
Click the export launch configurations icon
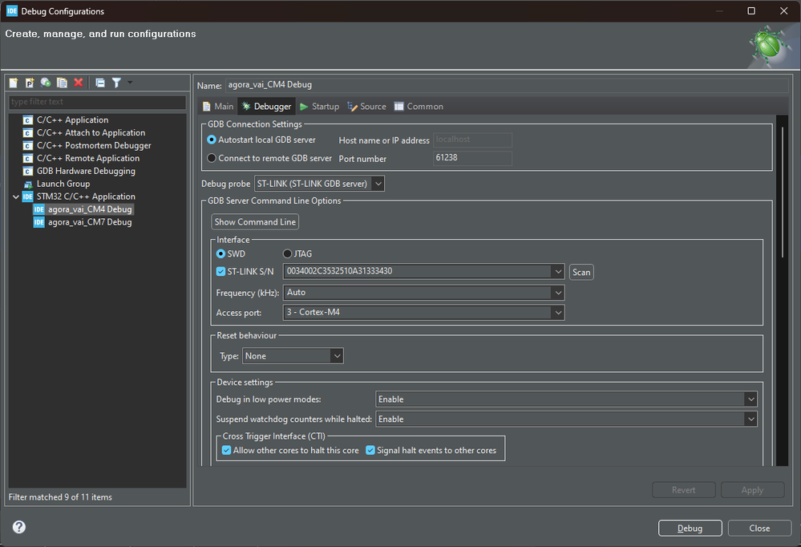[x=45, y=82]
